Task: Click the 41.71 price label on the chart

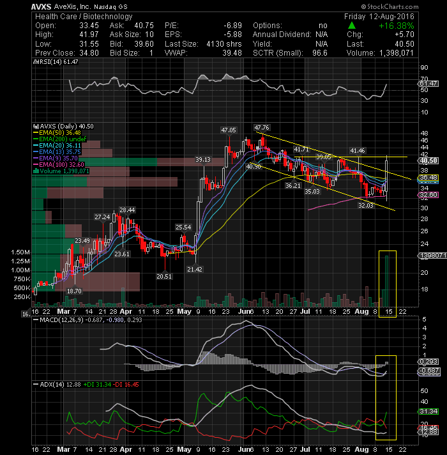Action: [301, 150]
